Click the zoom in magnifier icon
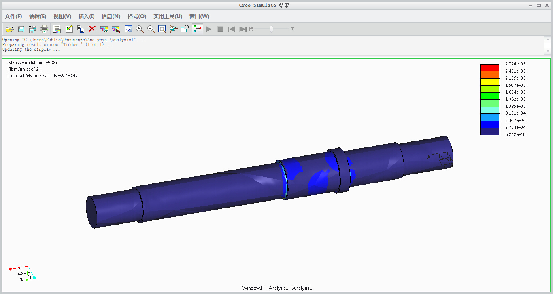The image size is (553, 294). click(x=140, y=29)
